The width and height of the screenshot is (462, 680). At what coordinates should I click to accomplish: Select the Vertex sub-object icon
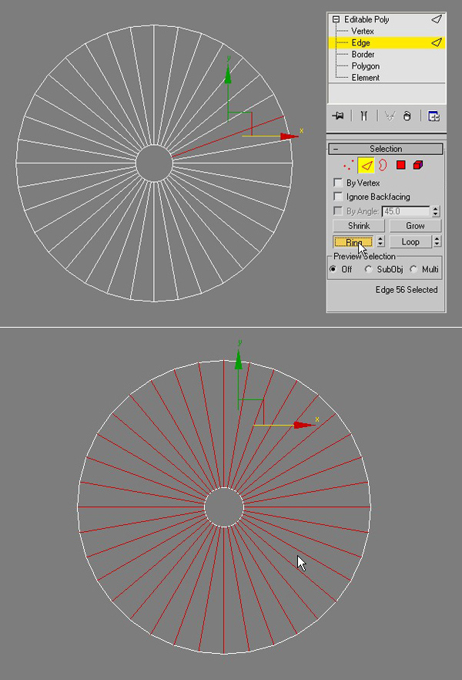click(349, 164)
